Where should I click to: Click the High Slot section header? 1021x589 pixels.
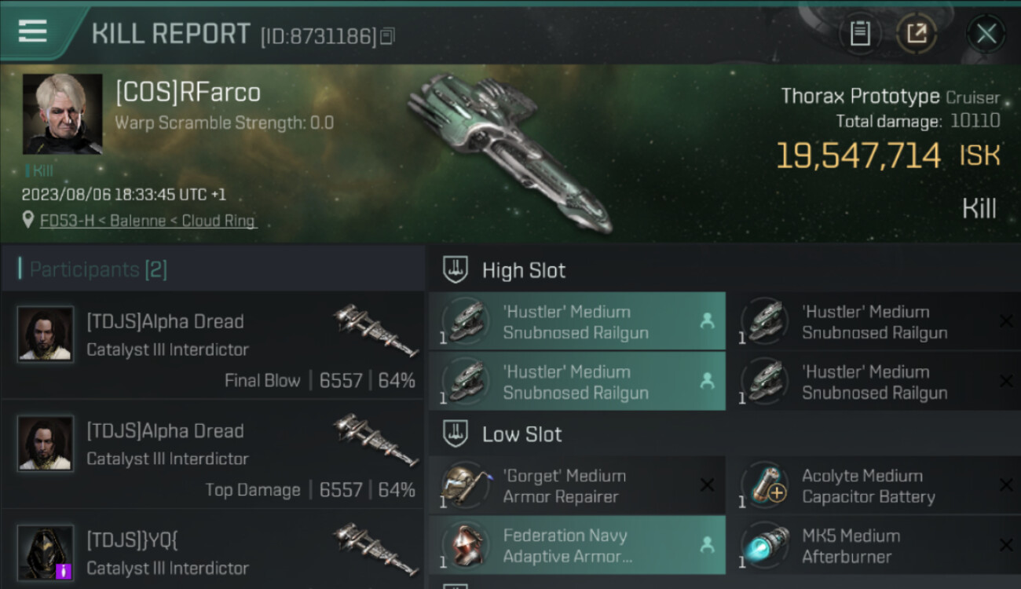(523, 271)
